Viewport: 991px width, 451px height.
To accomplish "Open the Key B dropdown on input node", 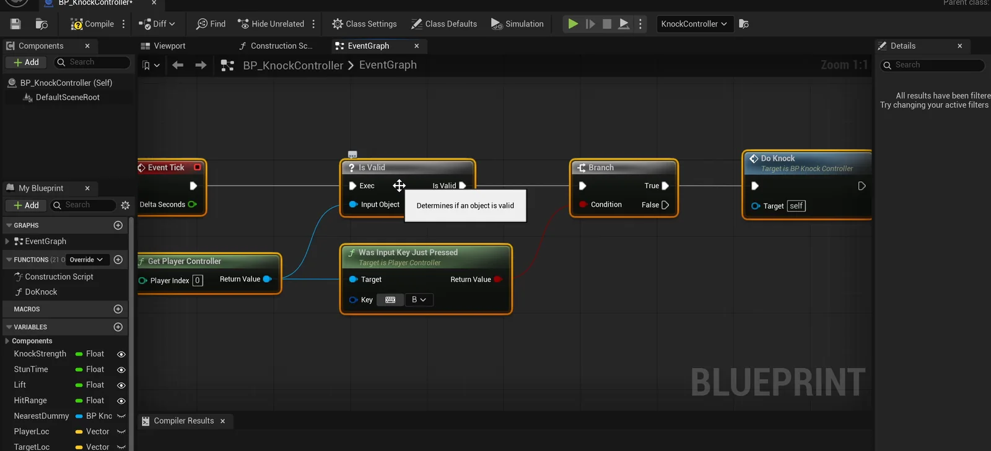I will pyautogui.click(x=419, y=300).
